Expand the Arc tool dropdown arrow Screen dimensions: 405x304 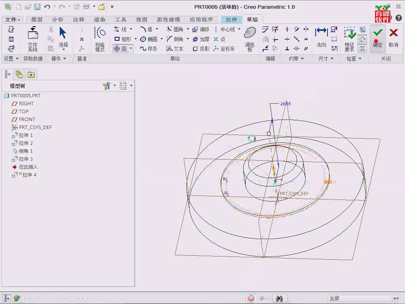point(157,29)
